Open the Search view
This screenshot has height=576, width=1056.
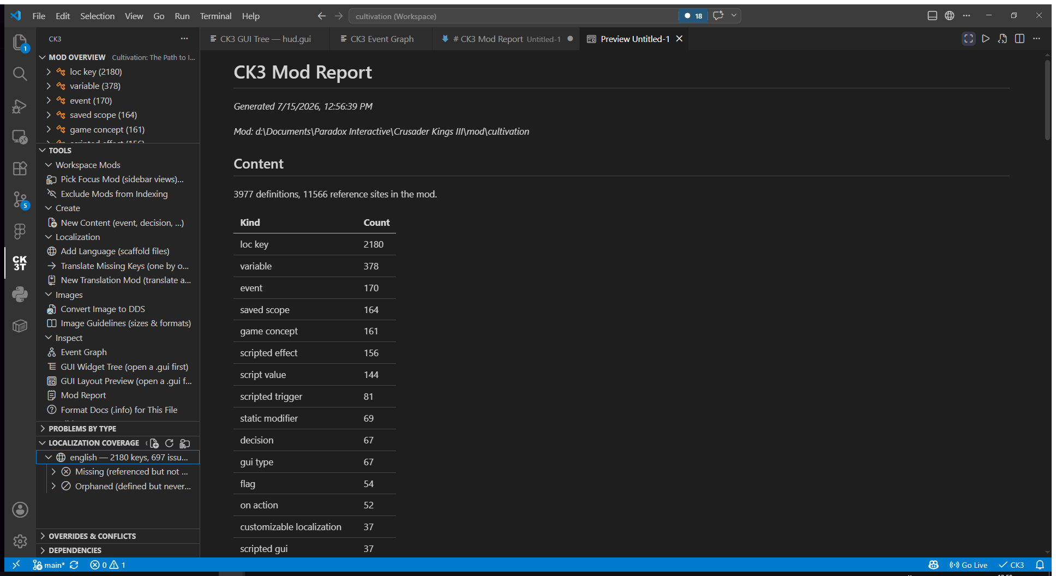coord(20,74)
